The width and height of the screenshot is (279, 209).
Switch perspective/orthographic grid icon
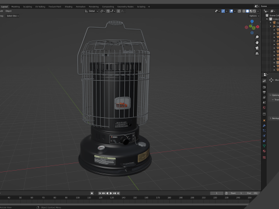(x=257, y=53)
